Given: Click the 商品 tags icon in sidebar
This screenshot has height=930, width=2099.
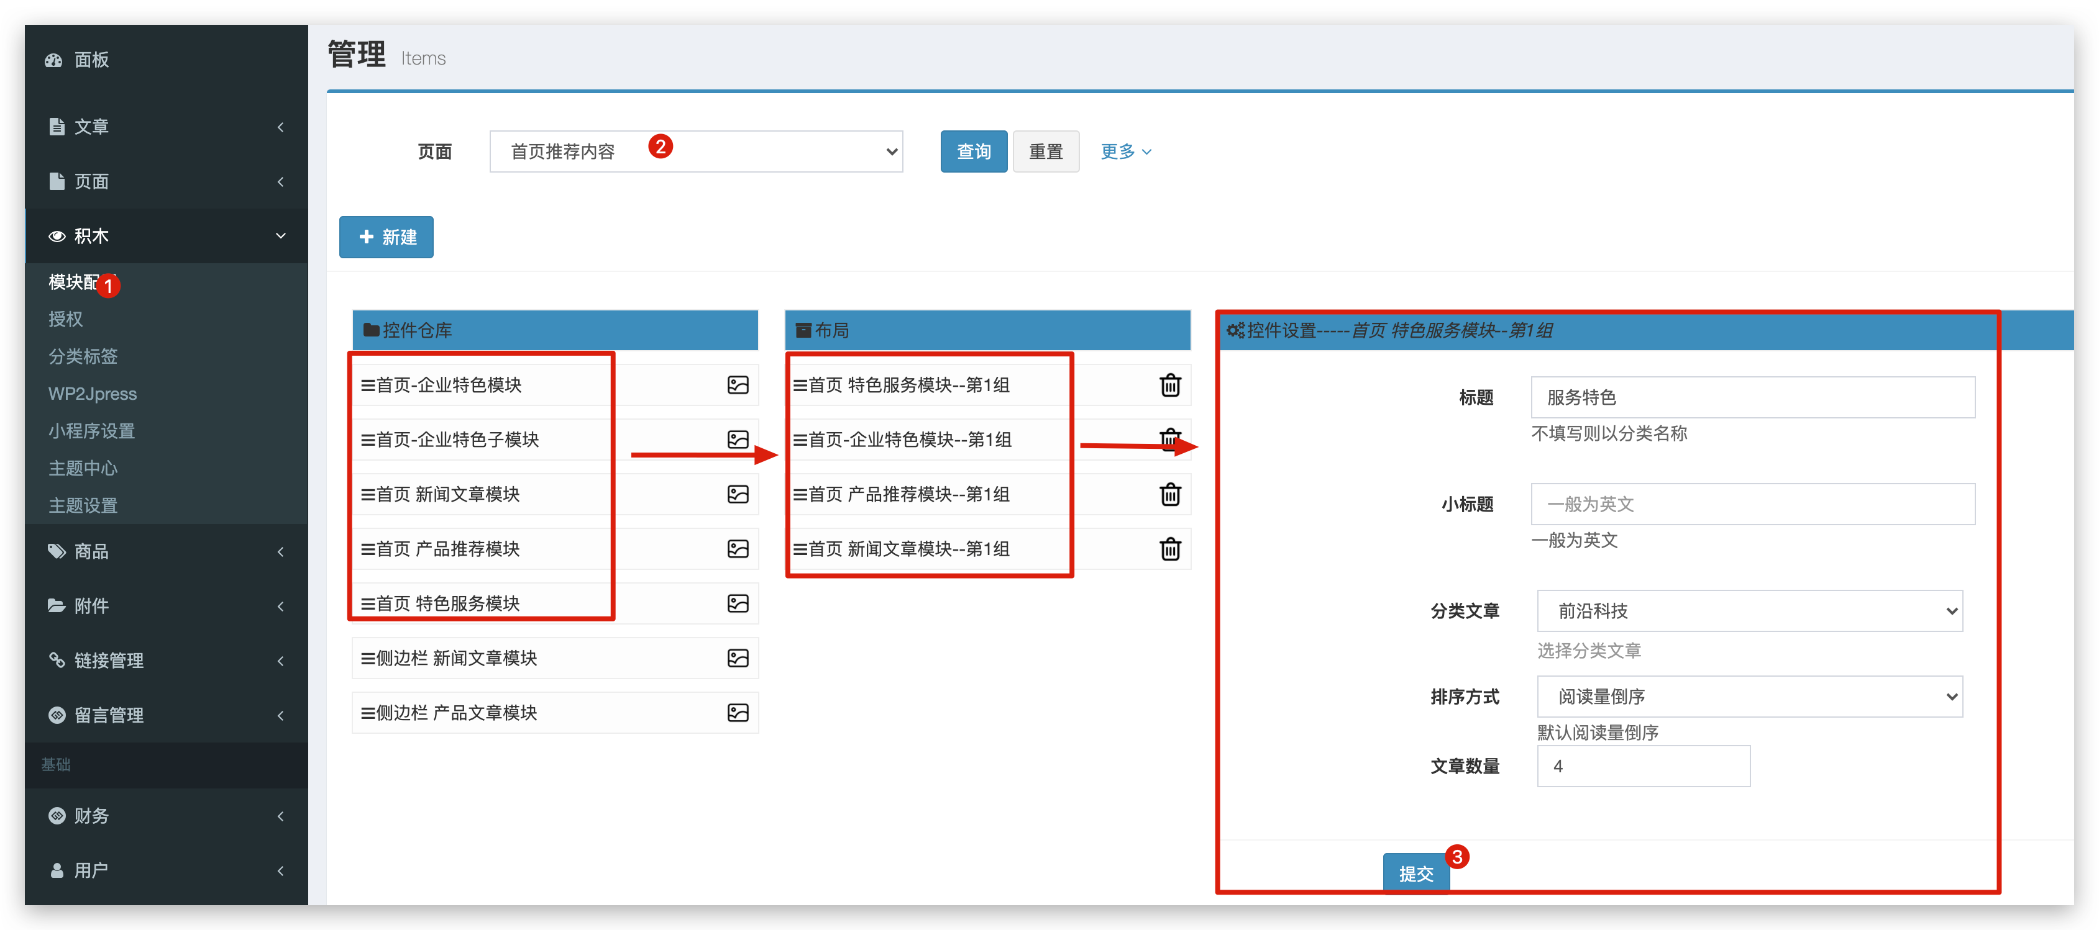Looking at the screenshot, I should [56, 551].
